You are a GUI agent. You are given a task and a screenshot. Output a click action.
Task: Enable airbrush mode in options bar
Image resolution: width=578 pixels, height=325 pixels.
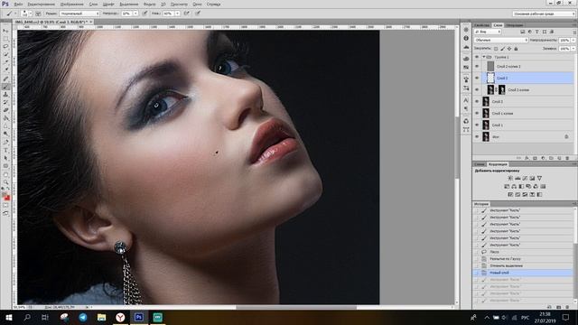tap(187, 14)
